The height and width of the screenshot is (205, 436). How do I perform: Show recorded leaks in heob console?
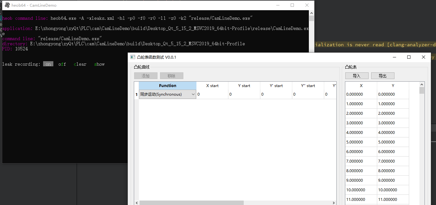click(x=99, y=64)
